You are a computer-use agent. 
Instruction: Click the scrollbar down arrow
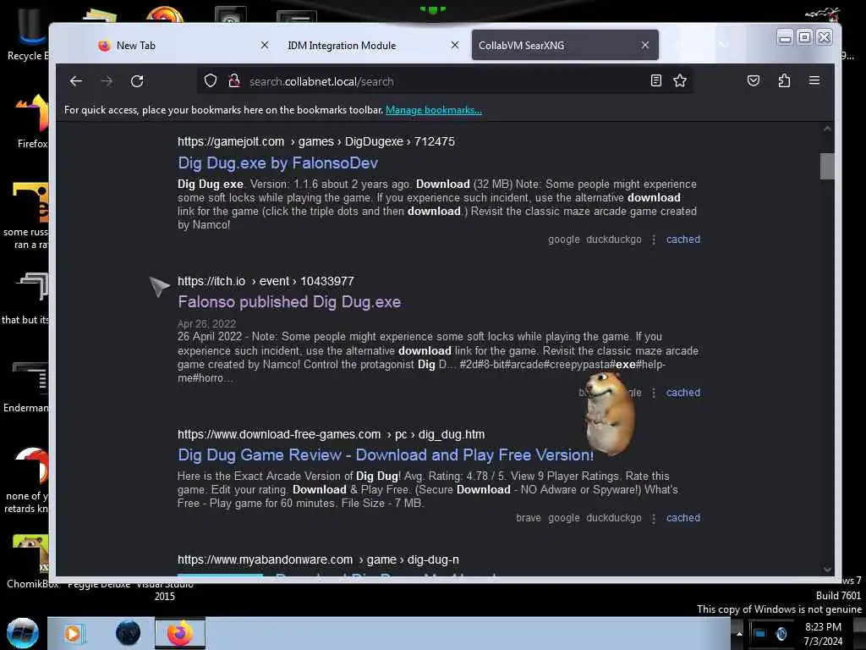click(x=827, y=570)
